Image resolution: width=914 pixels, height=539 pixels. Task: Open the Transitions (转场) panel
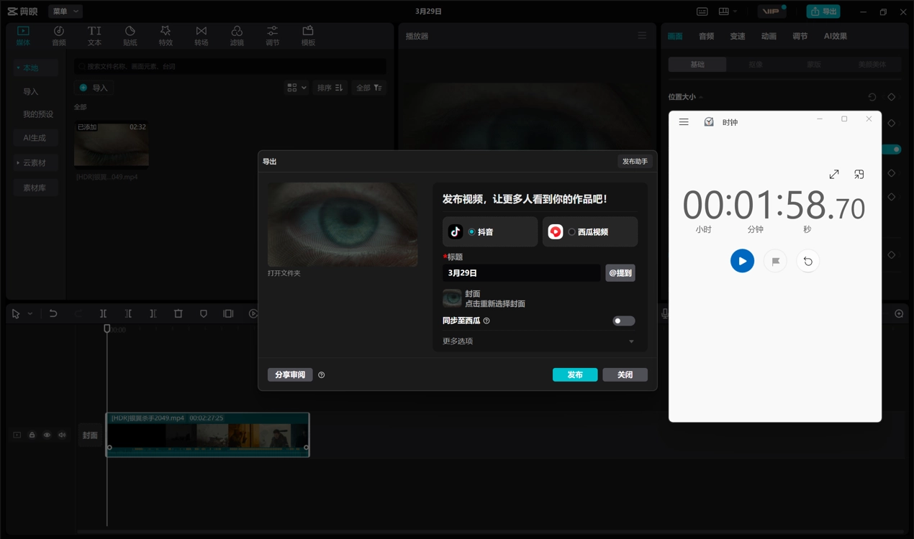[201, 36]
